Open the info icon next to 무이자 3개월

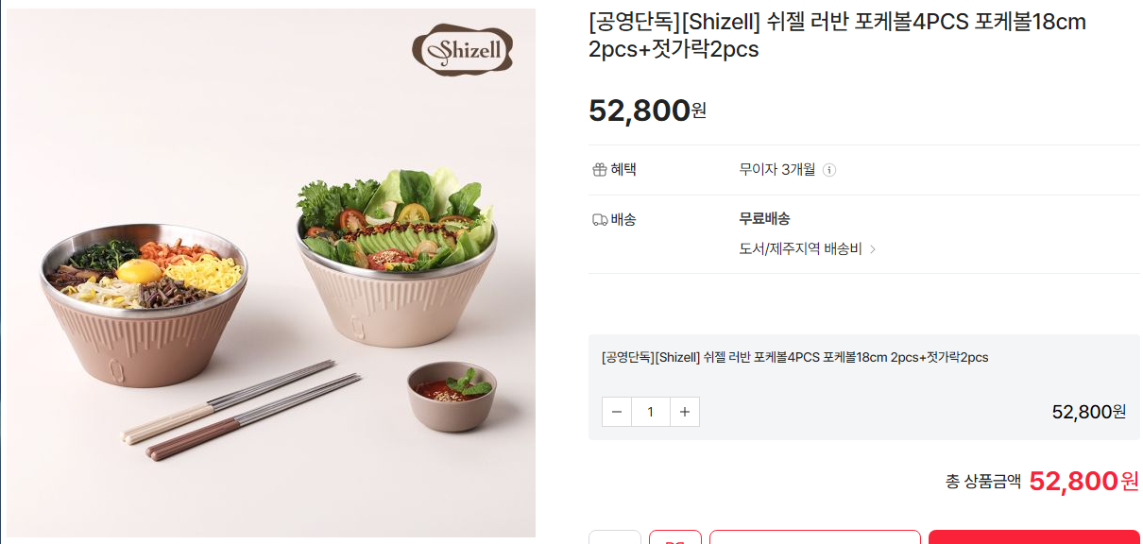point(829,170)
